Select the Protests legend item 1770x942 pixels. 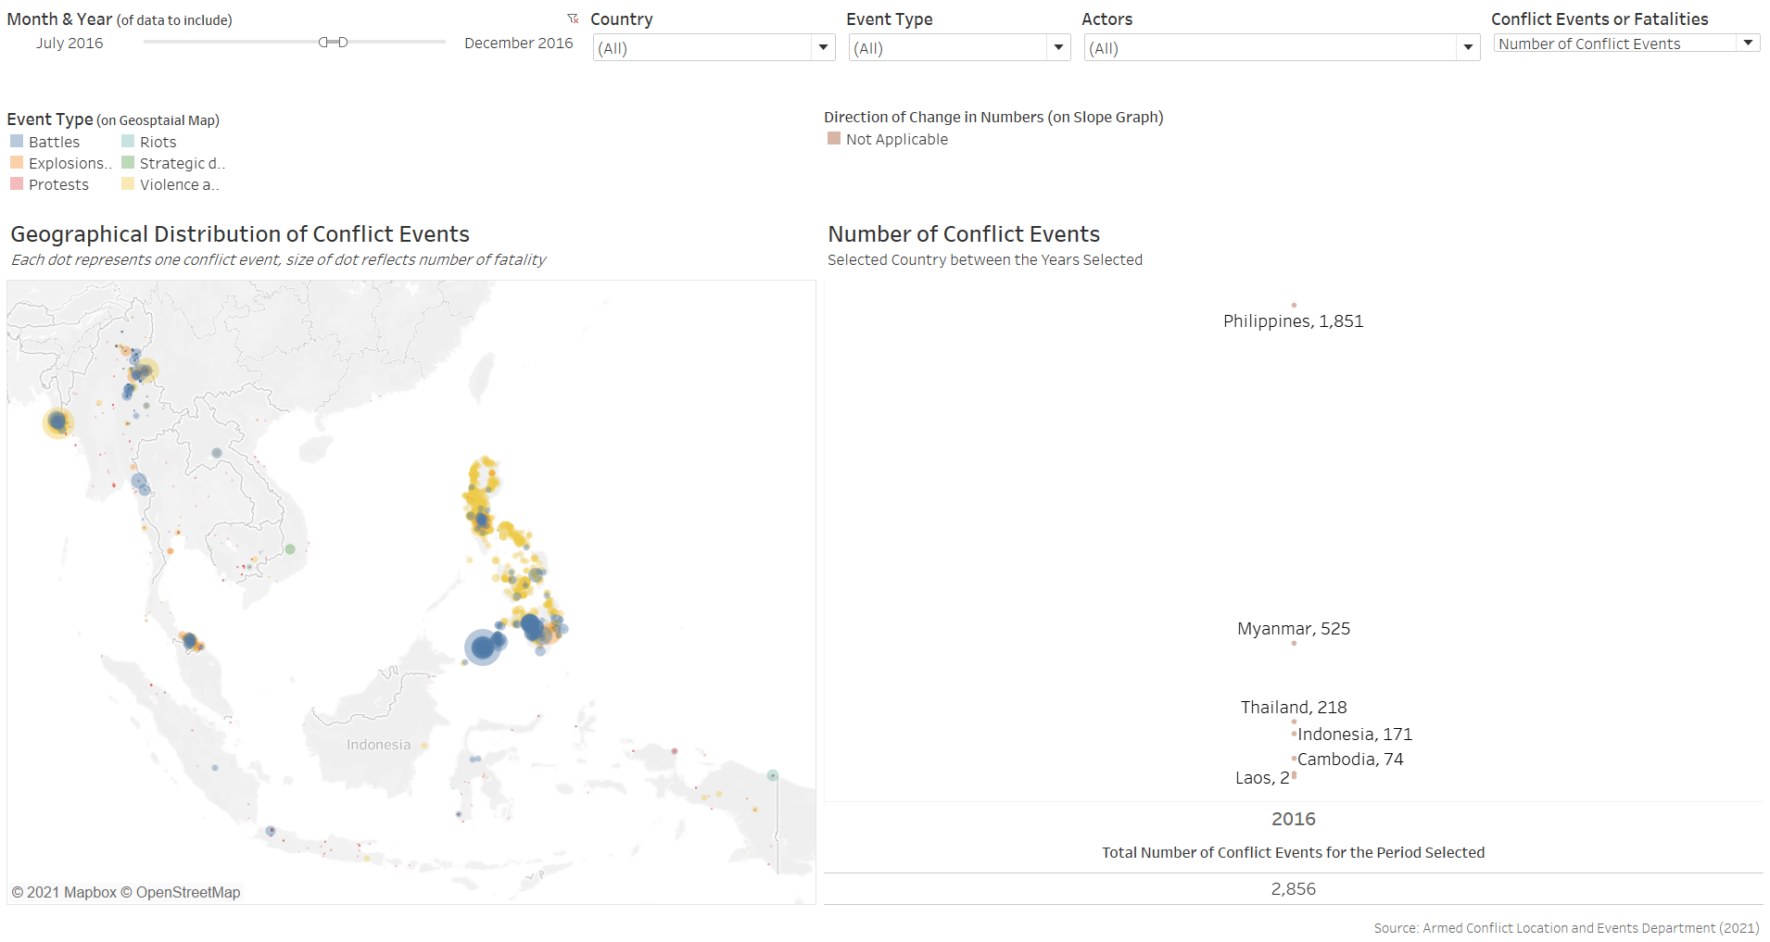click(58, 184)
